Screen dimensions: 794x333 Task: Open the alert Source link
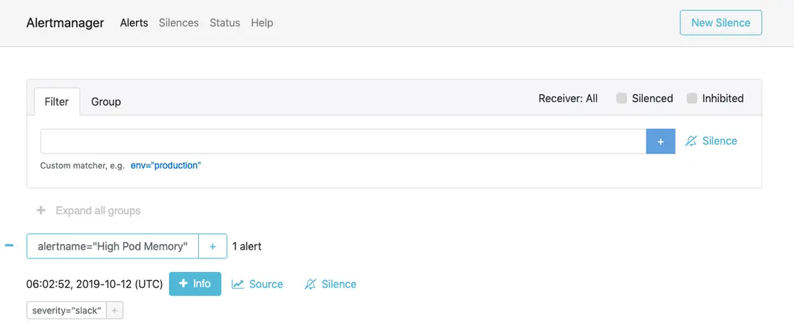(257, 284)
